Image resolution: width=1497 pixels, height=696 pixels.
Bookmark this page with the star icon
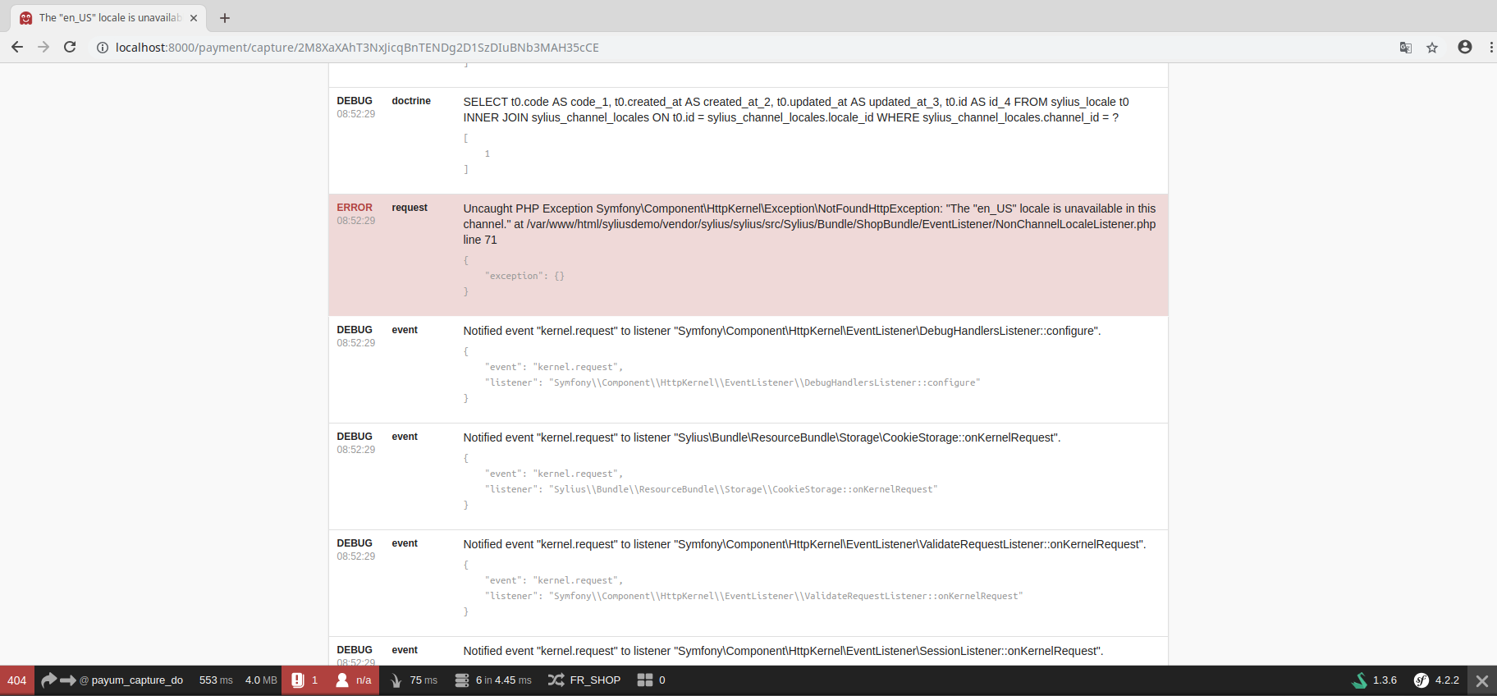(1432, 48)
